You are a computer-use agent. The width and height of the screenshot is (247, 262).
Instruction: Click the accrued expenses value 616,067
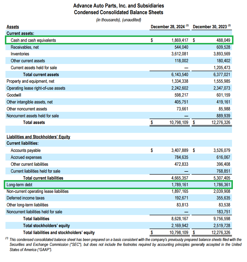click(x=223, y=157)
